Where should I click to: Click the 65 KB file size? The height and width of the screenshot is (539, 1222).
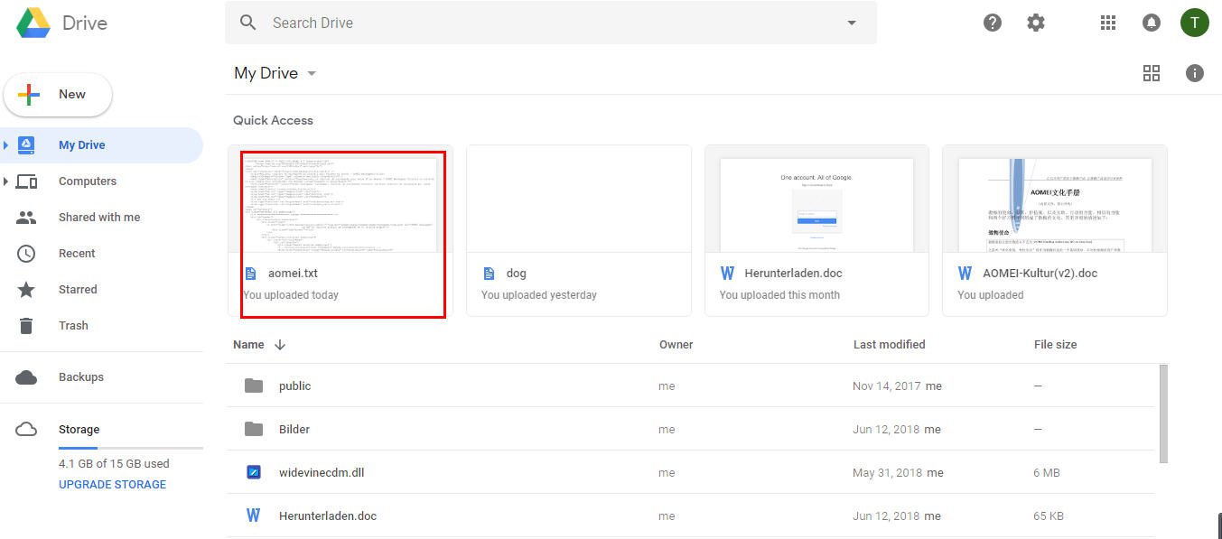coord(1049,516)
